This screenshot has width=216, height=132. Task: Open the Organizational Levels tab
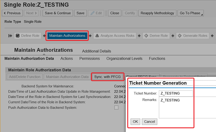(x=124, y=58)
